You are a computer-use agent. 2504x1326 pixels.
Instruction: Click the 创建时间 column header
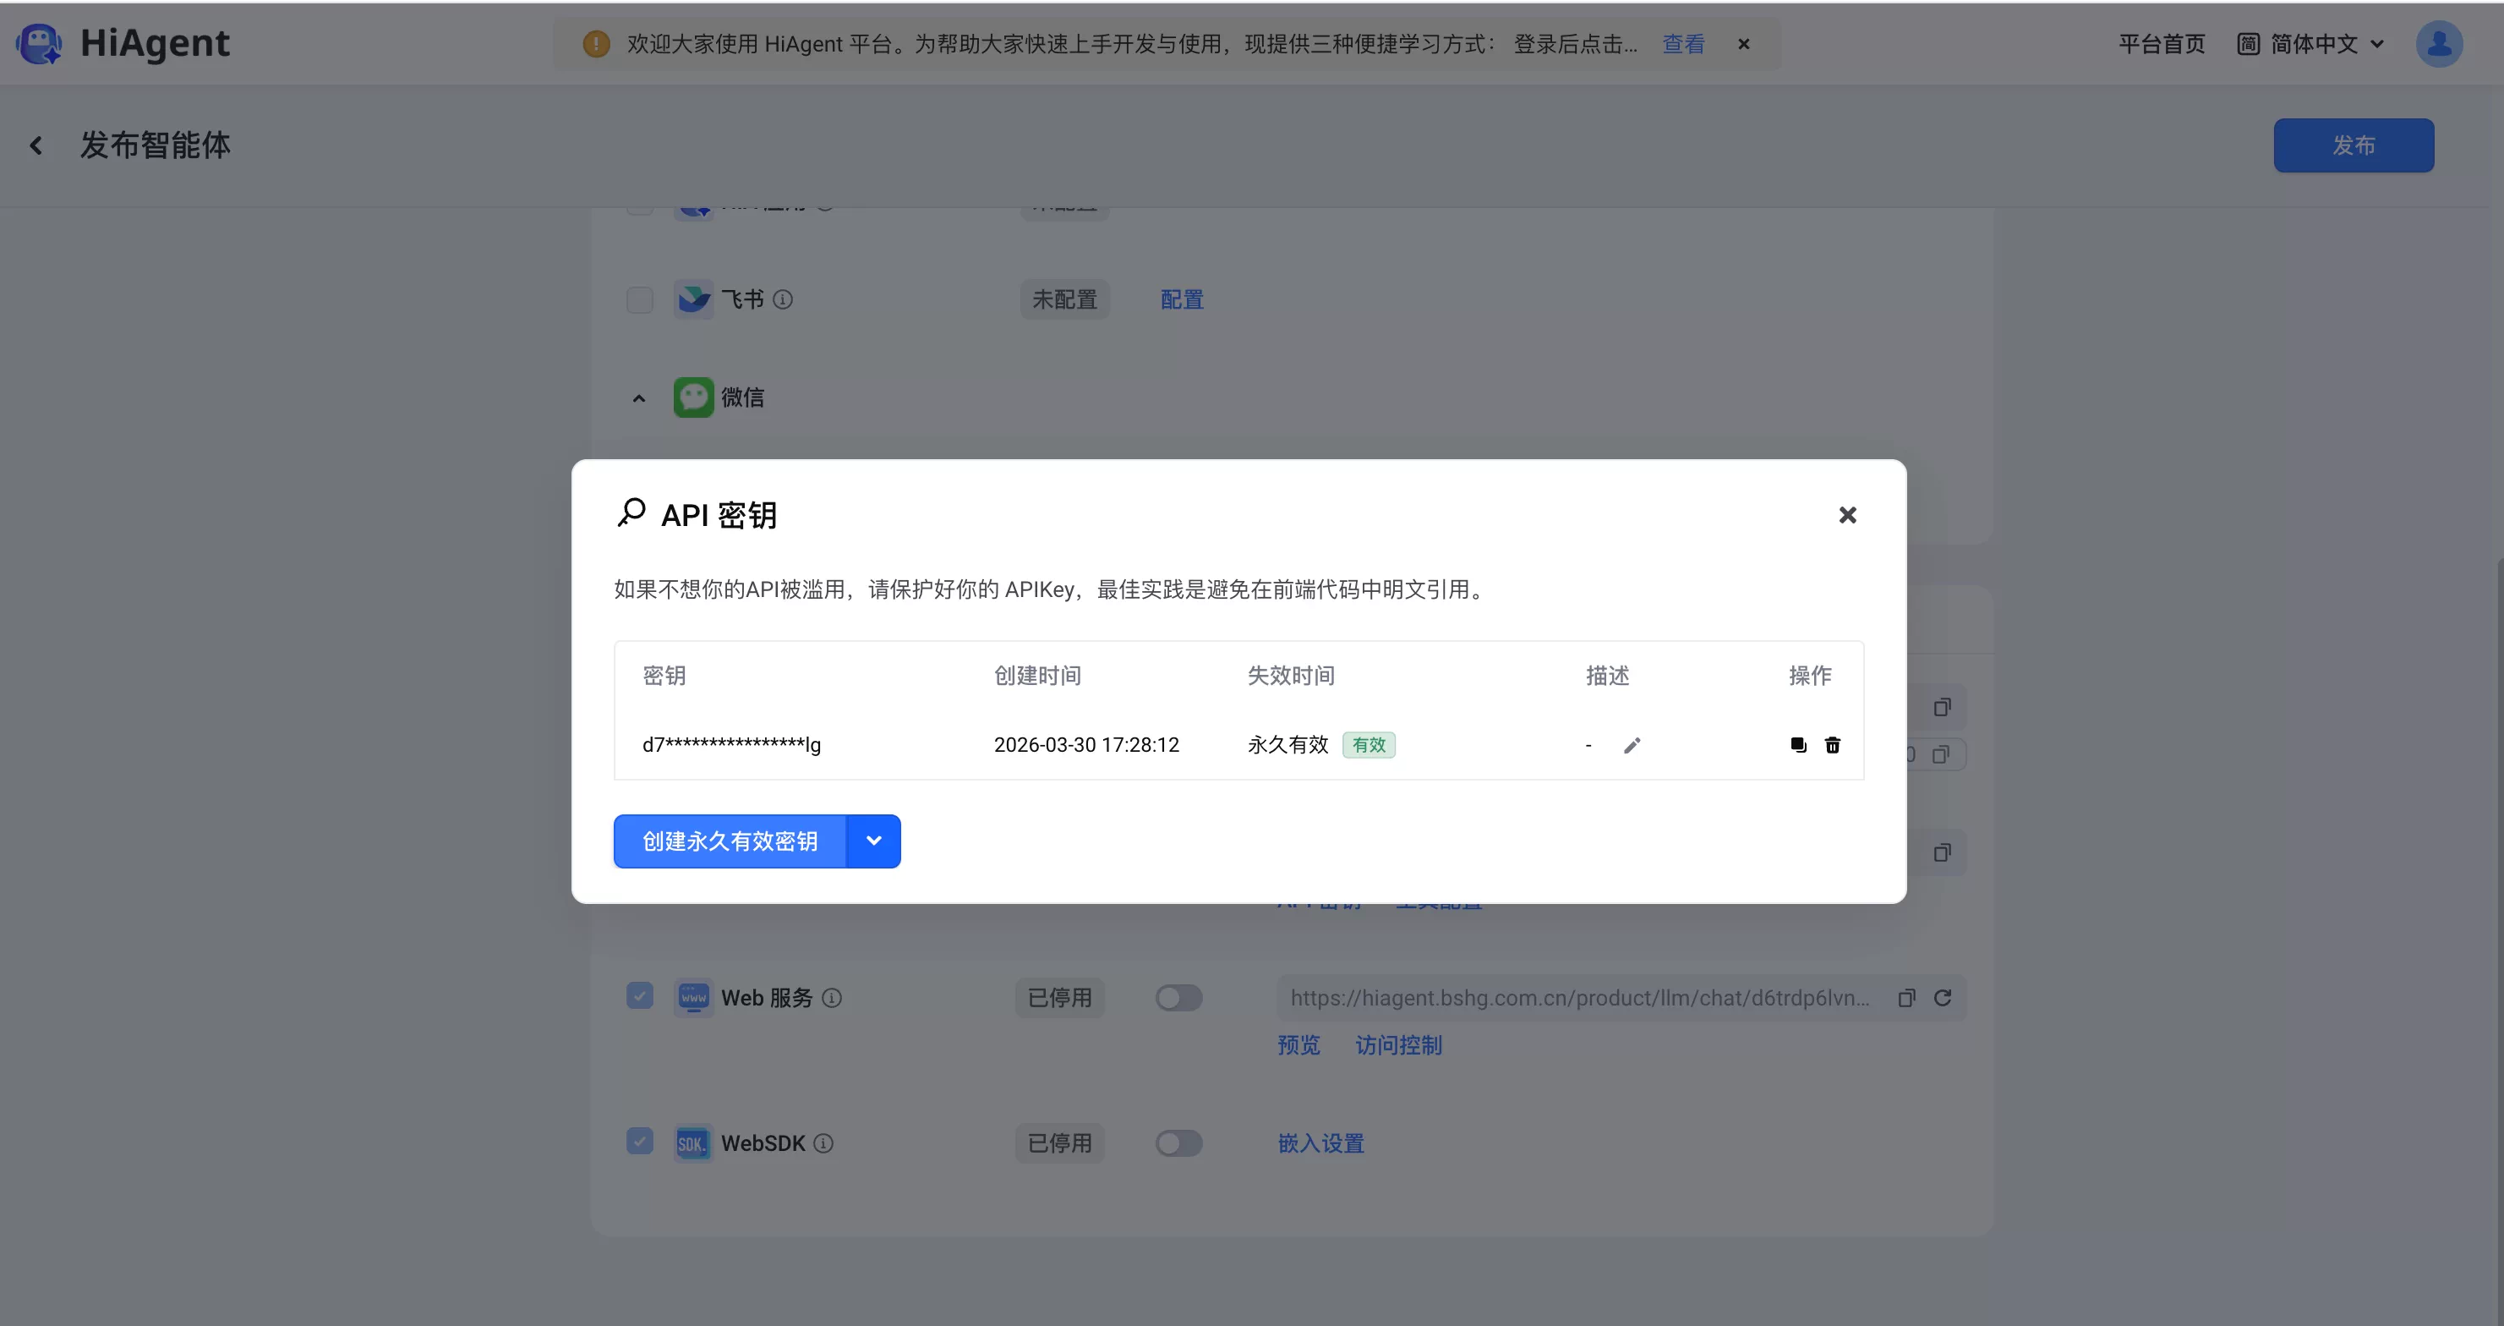pos(1037,676)
